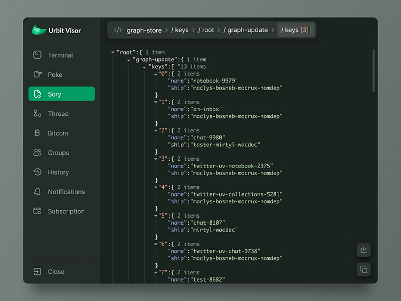The width and height of the screenshot is (401, 301).
Task: Click the Subscription card icon
Action: (37, 211)
